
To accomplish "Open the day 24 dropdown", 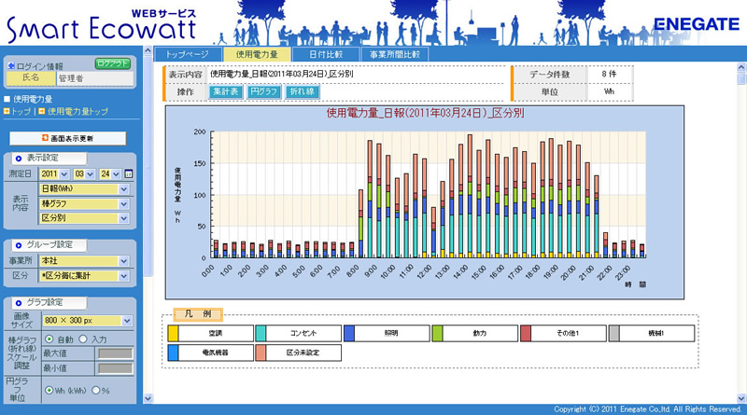I will click(x=109, y=174).
